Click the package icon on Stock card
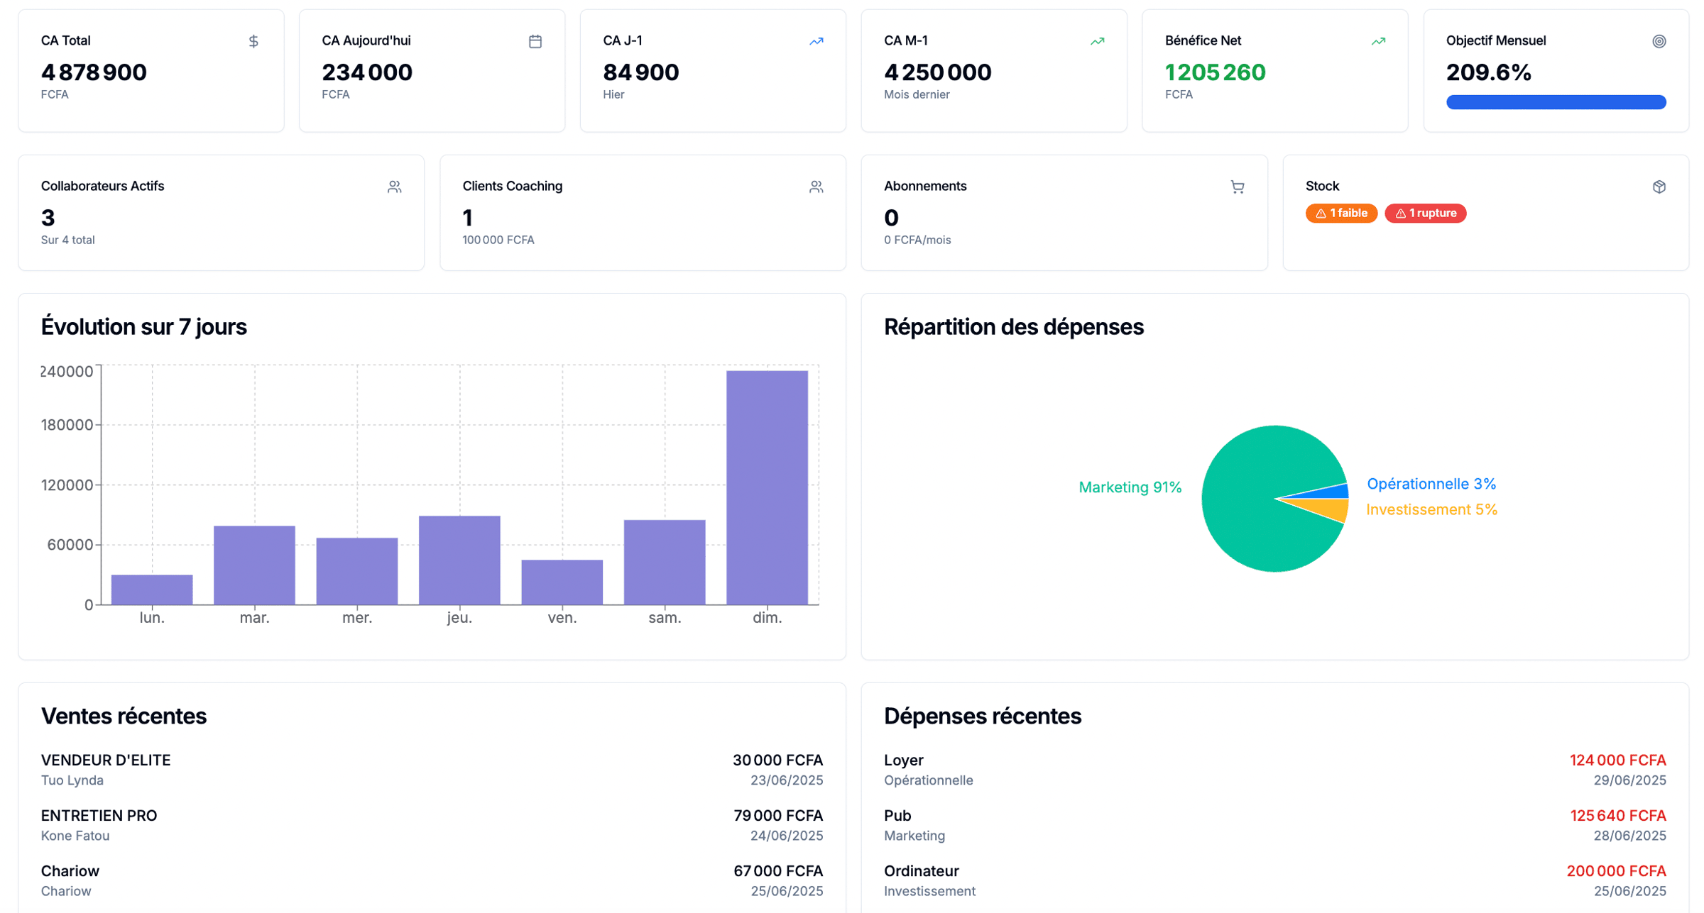The image size is (1704, 913). [x=1659, y=187]
